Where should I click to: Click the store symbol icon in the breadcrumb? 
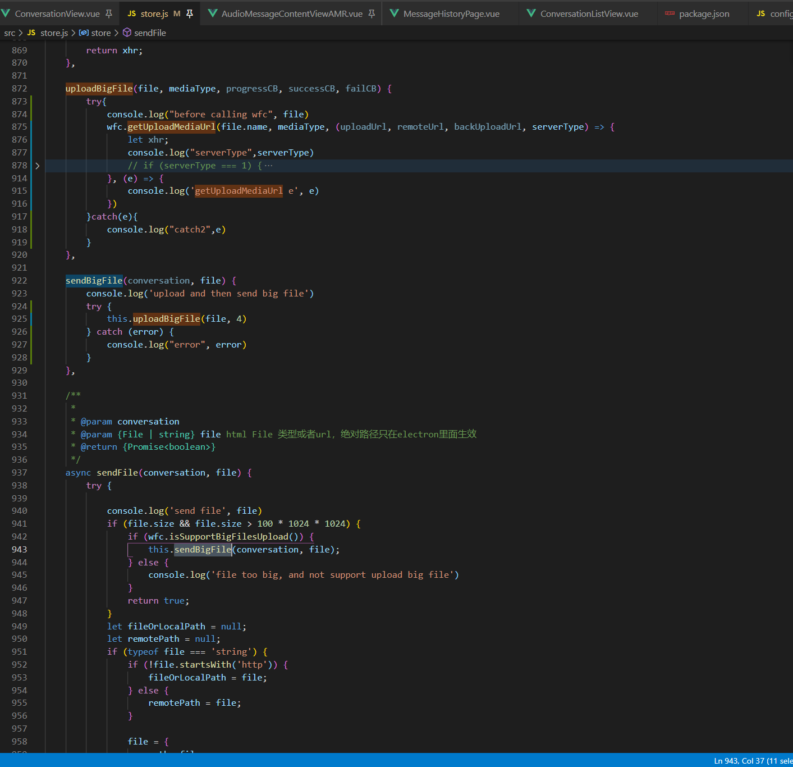[x=84, y=33]
